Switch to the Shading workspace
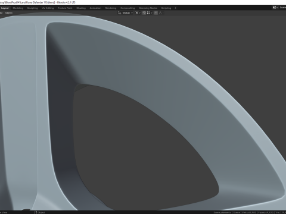This screenshot has height=214, width=286. tap(81, 8)
